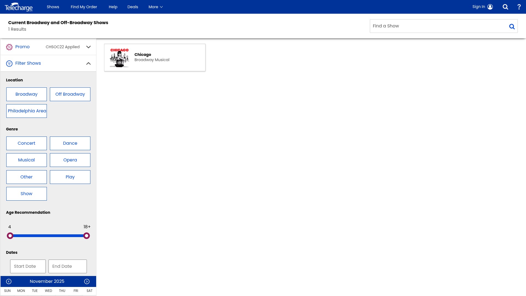The height and width of the screenshot is (296, 526).
Task: Toggle the Dance genre filter
Action: click(x=70, y=143)
